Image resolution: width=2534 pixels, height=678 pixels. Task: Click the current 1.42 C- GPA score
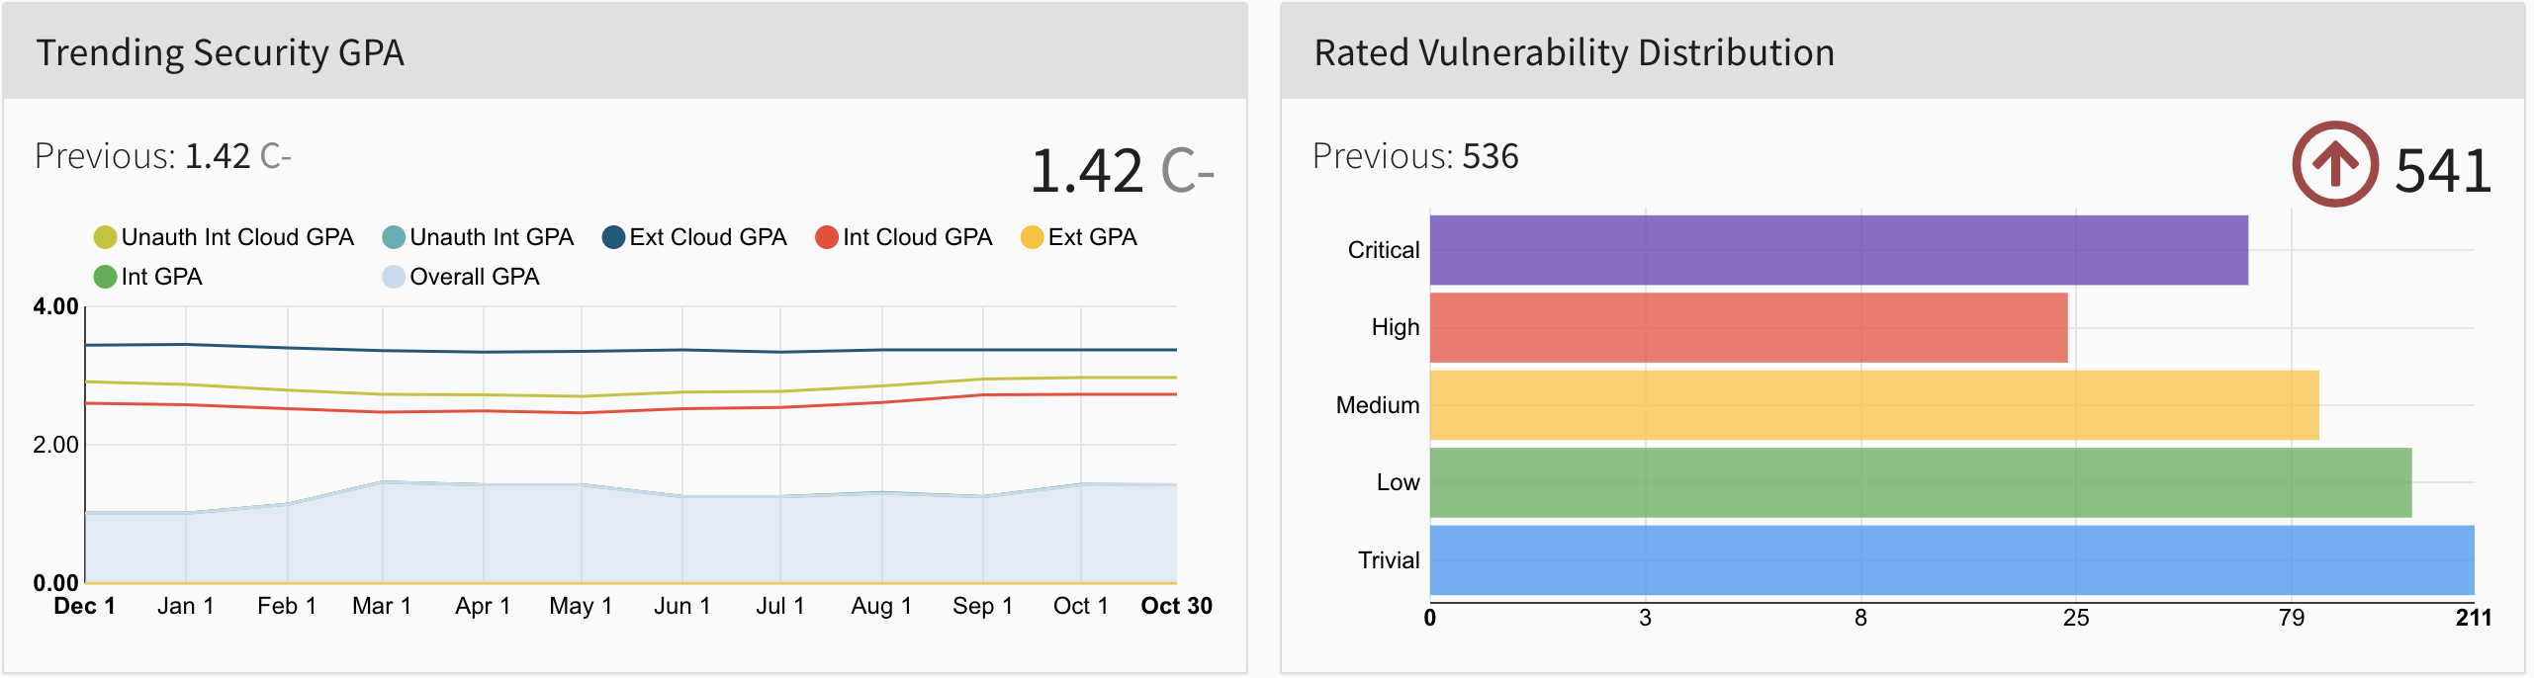pos(1122,170)
